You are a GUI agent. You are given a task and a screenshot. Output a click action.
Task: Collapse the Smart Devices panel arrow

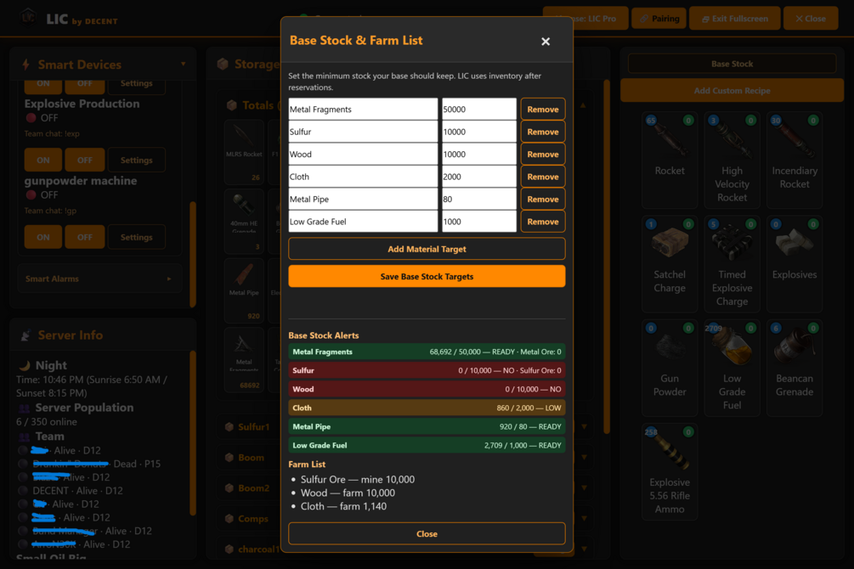pos(183,65)
